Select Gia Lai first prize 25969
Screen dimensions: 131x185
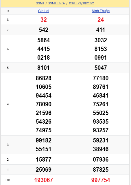44,170
